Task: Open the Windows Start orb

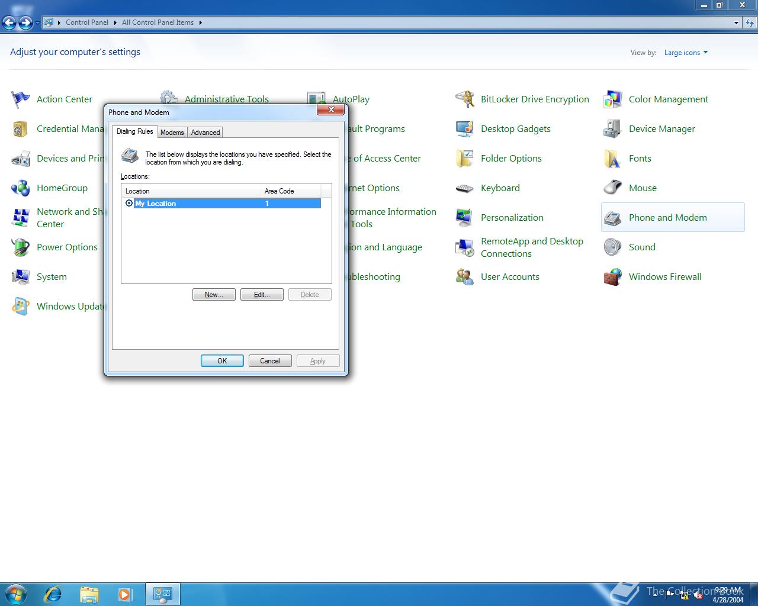Action: point(15,594)
